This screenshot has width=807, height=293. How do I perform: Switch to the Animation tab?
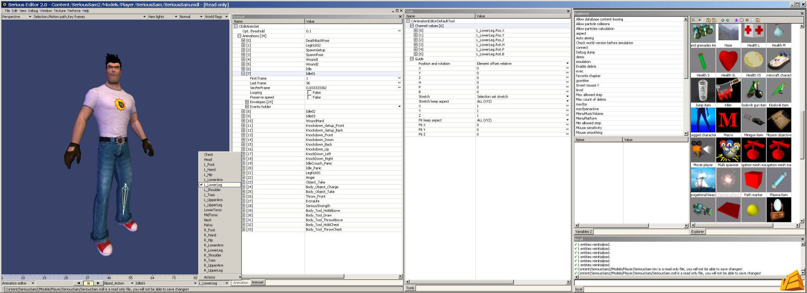click(241, 282)
